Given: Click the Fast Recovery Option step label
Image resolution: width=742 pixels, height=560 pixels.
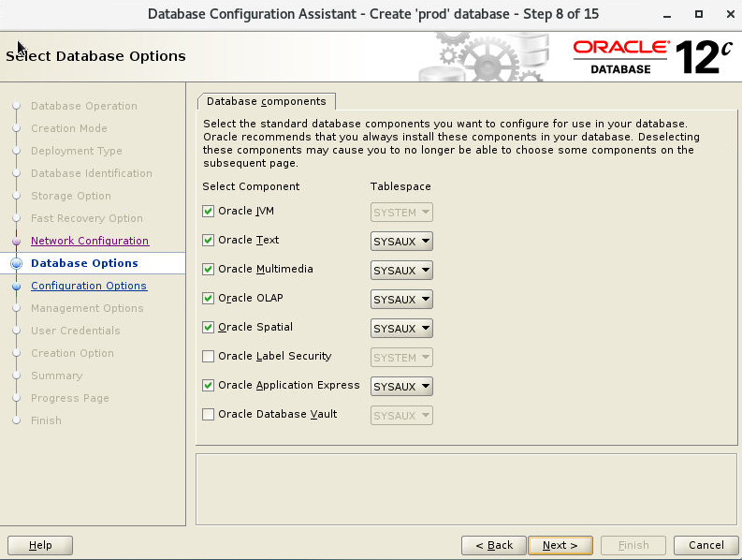Looking at the screenshot, I should pos(87,218).
